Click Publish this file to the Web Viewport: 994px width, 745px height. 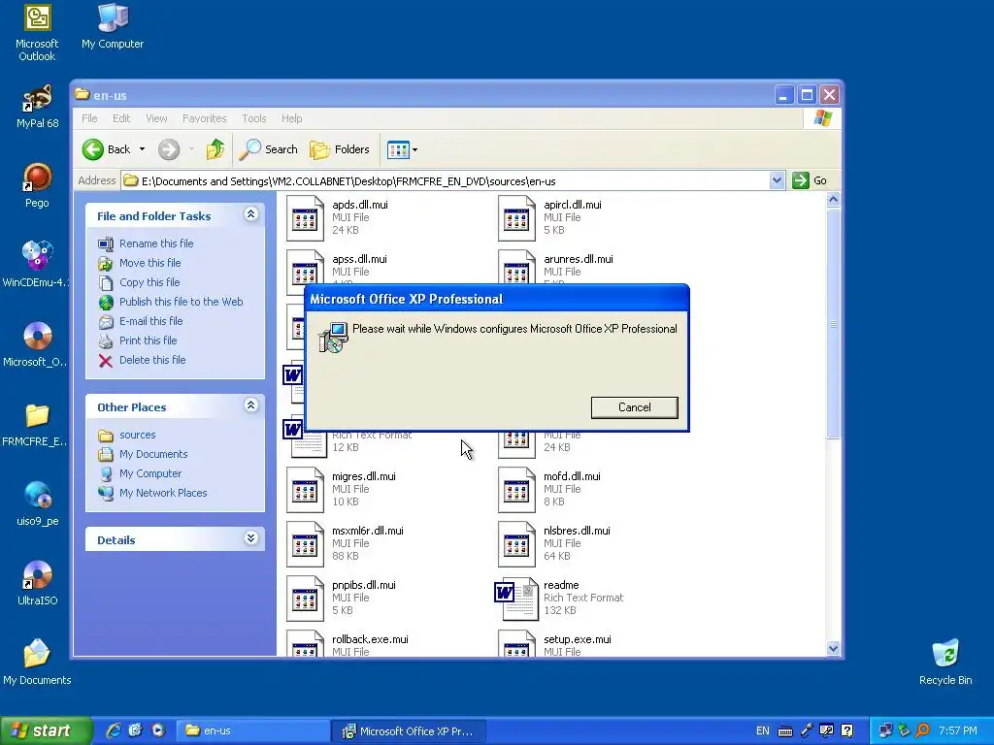click(x=181, y=302)
